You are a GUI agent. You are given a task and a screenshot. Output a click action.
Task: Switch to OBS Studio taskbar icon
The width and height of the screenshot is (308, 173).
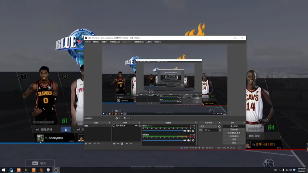(56, 170)
